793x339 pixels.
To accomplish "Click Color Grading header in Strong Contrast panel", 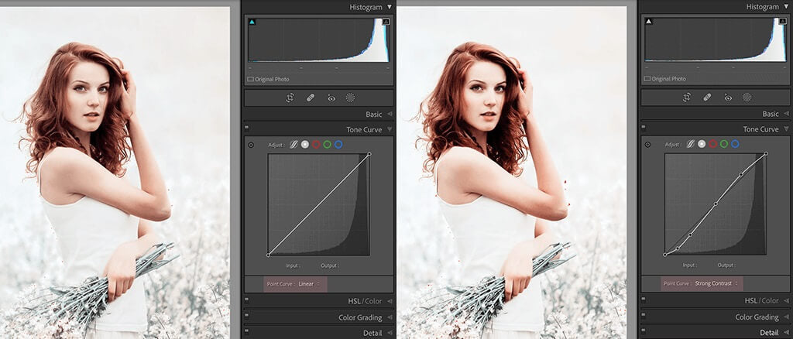I will (x=757, y=317).
